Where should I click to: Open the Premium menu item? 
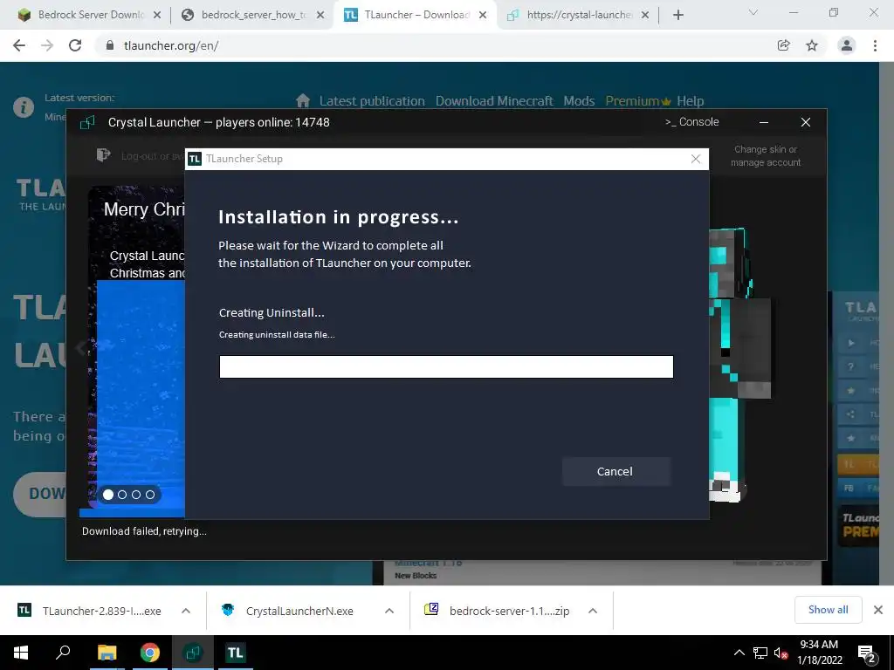pos(638,101)
